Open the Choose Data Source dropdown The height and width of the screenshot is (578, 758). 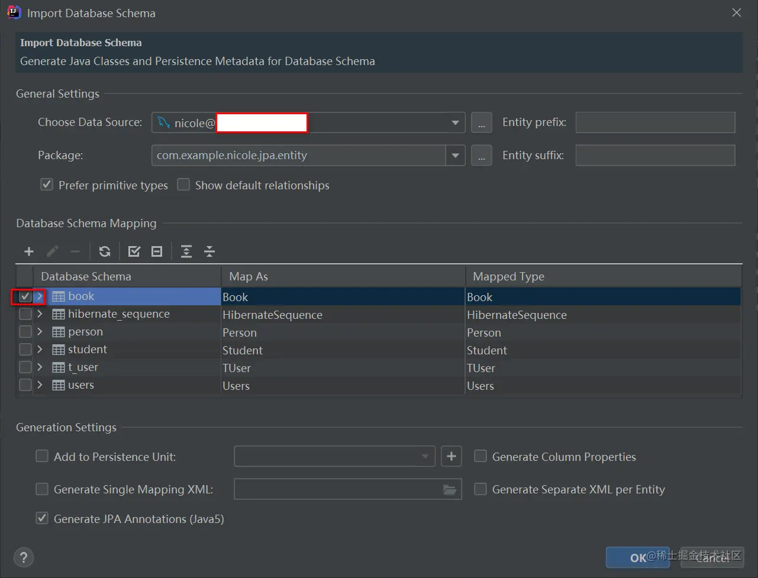tap(455, 122)
